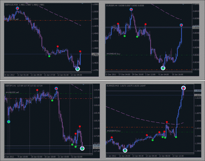Click the leftmost red dot on GBPJPY chart
This screenshot has width=205, height=161.
click(37, 90)
